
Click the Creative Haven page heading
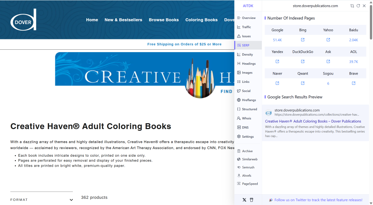[x=90, y=126]
